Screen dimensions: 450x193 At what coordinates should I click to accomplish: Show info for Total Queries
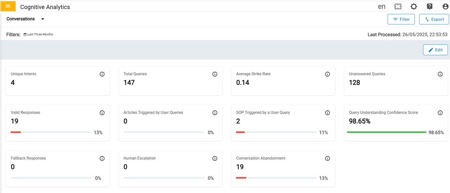pyautogui.click(x=215, y=74)
